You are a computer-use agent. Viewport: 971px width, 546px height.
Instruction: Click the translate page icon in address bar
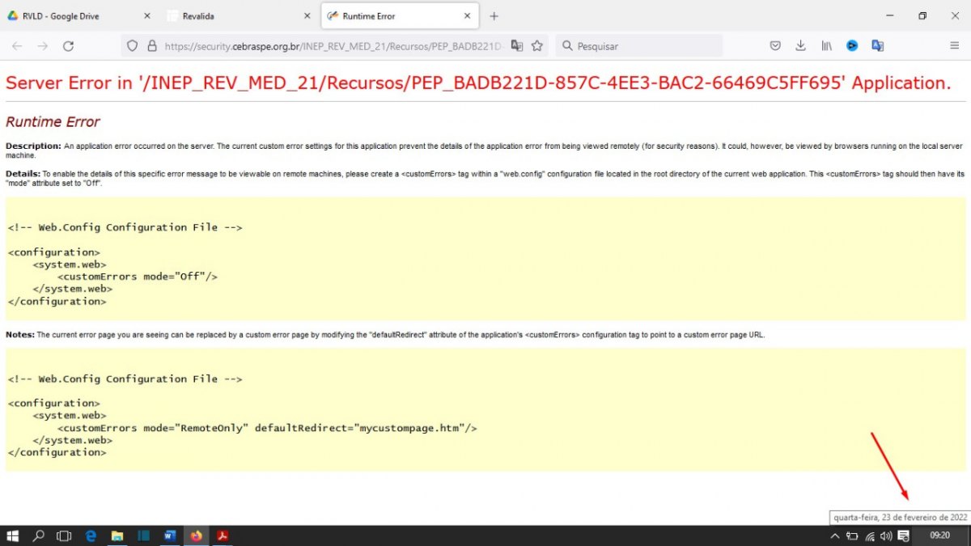coord(517,46)
